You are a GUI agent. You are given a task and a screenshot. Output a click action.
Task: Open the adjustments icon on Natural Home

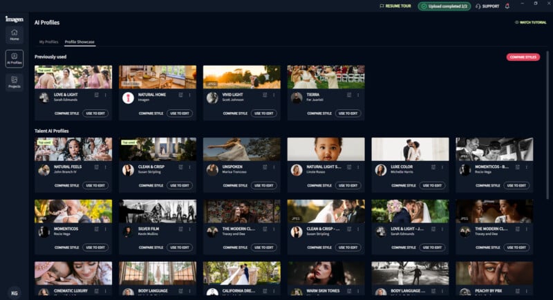tap(182, 95)
